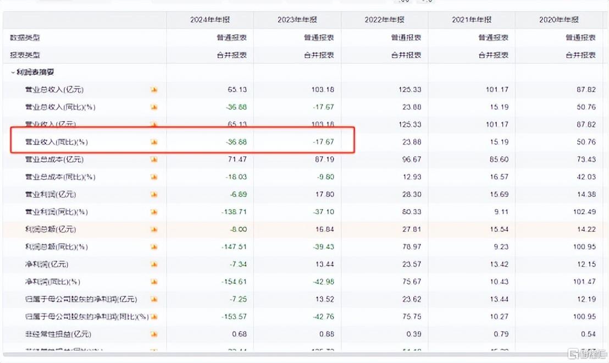Click 2023 营业利润同比 value -37.10
The width and height of the screenshot is (609, 363).
click(324, 212)
